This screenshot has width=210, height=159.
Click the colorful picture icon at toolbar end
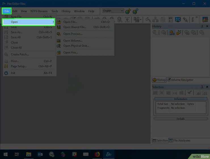tap(205, 20)
